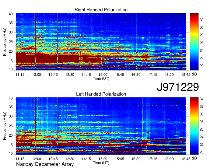Click the 10 MHz tick of Left Handed plot
This screenshot has width=207, height=168.
(11, 153)
